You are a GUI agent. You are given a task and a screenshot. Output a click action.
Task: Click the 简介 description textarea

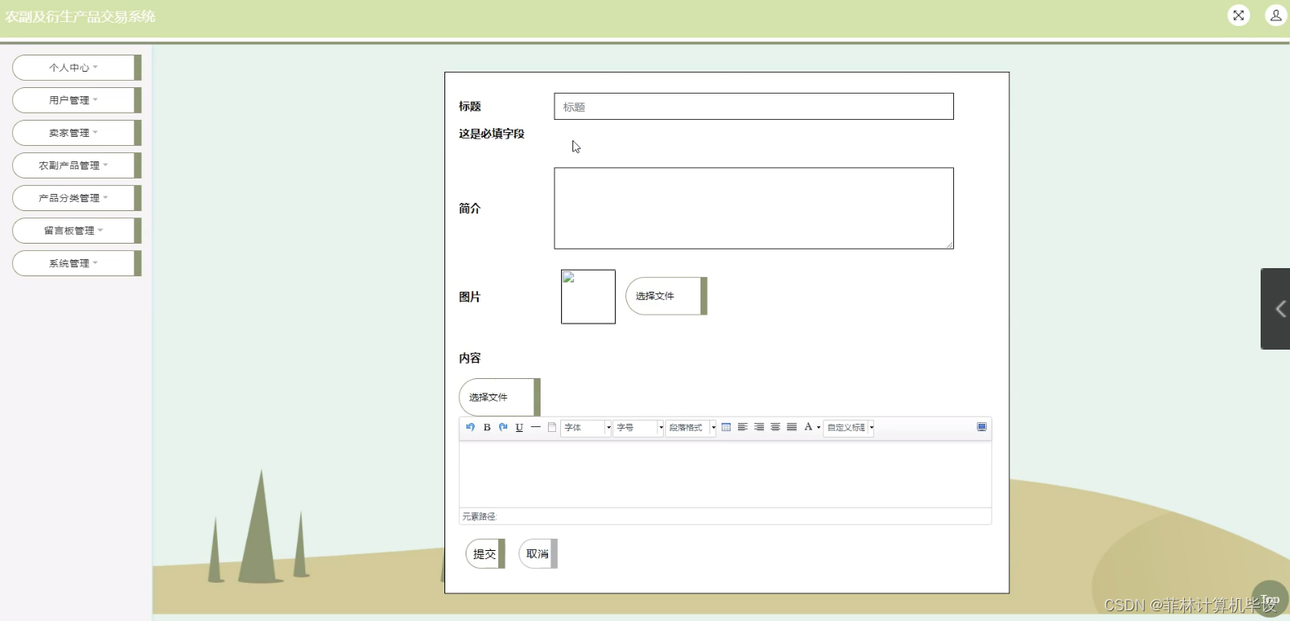point(753,209)
